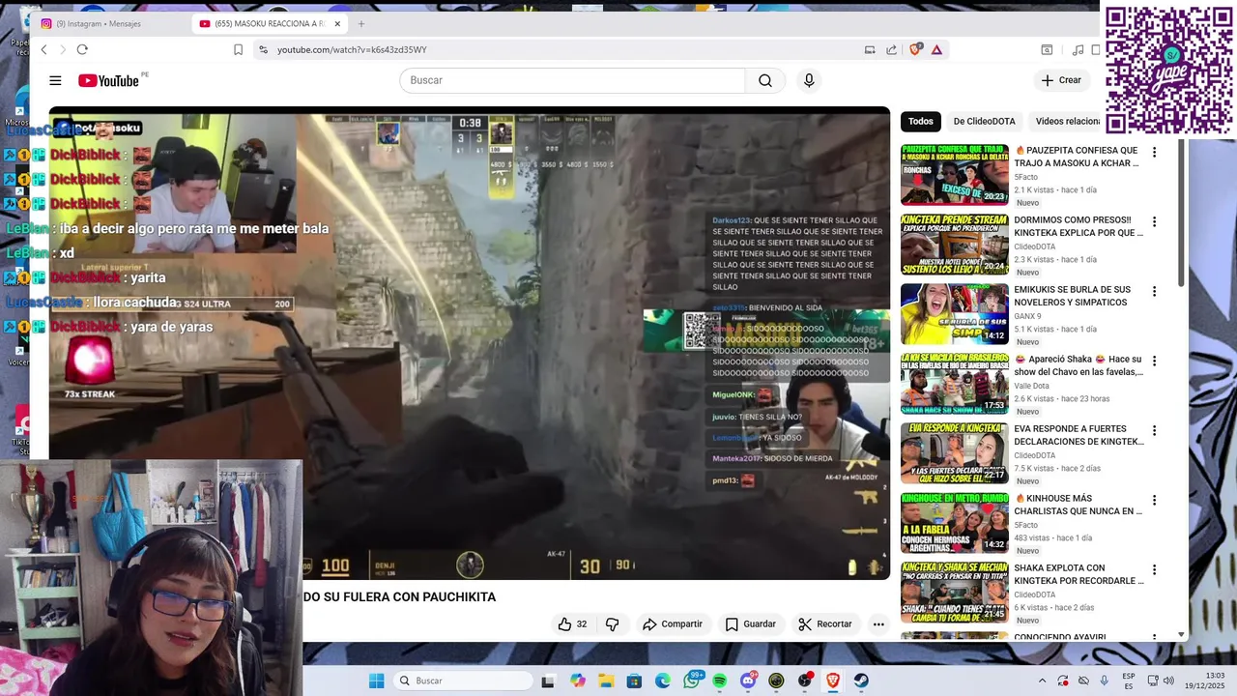Open the YouTube hamburger guide menu
Screen dimensions: 1237x696
55,80
